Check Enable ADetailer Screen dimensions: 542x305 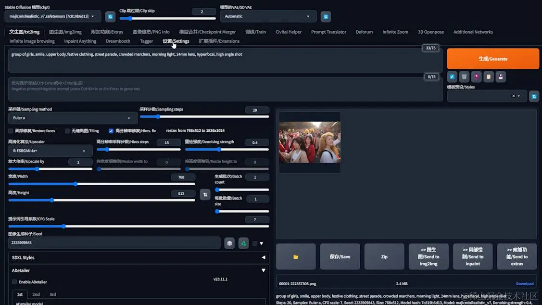click(x=14, y=282)
